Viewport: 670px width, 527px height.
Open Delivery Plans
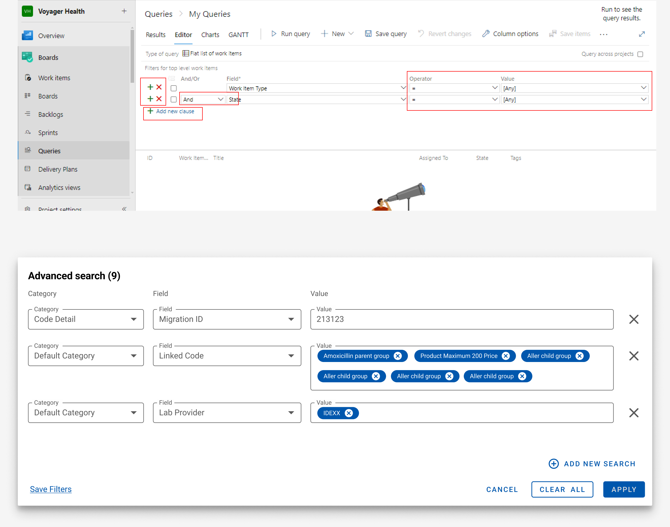[x=74, y=169]
